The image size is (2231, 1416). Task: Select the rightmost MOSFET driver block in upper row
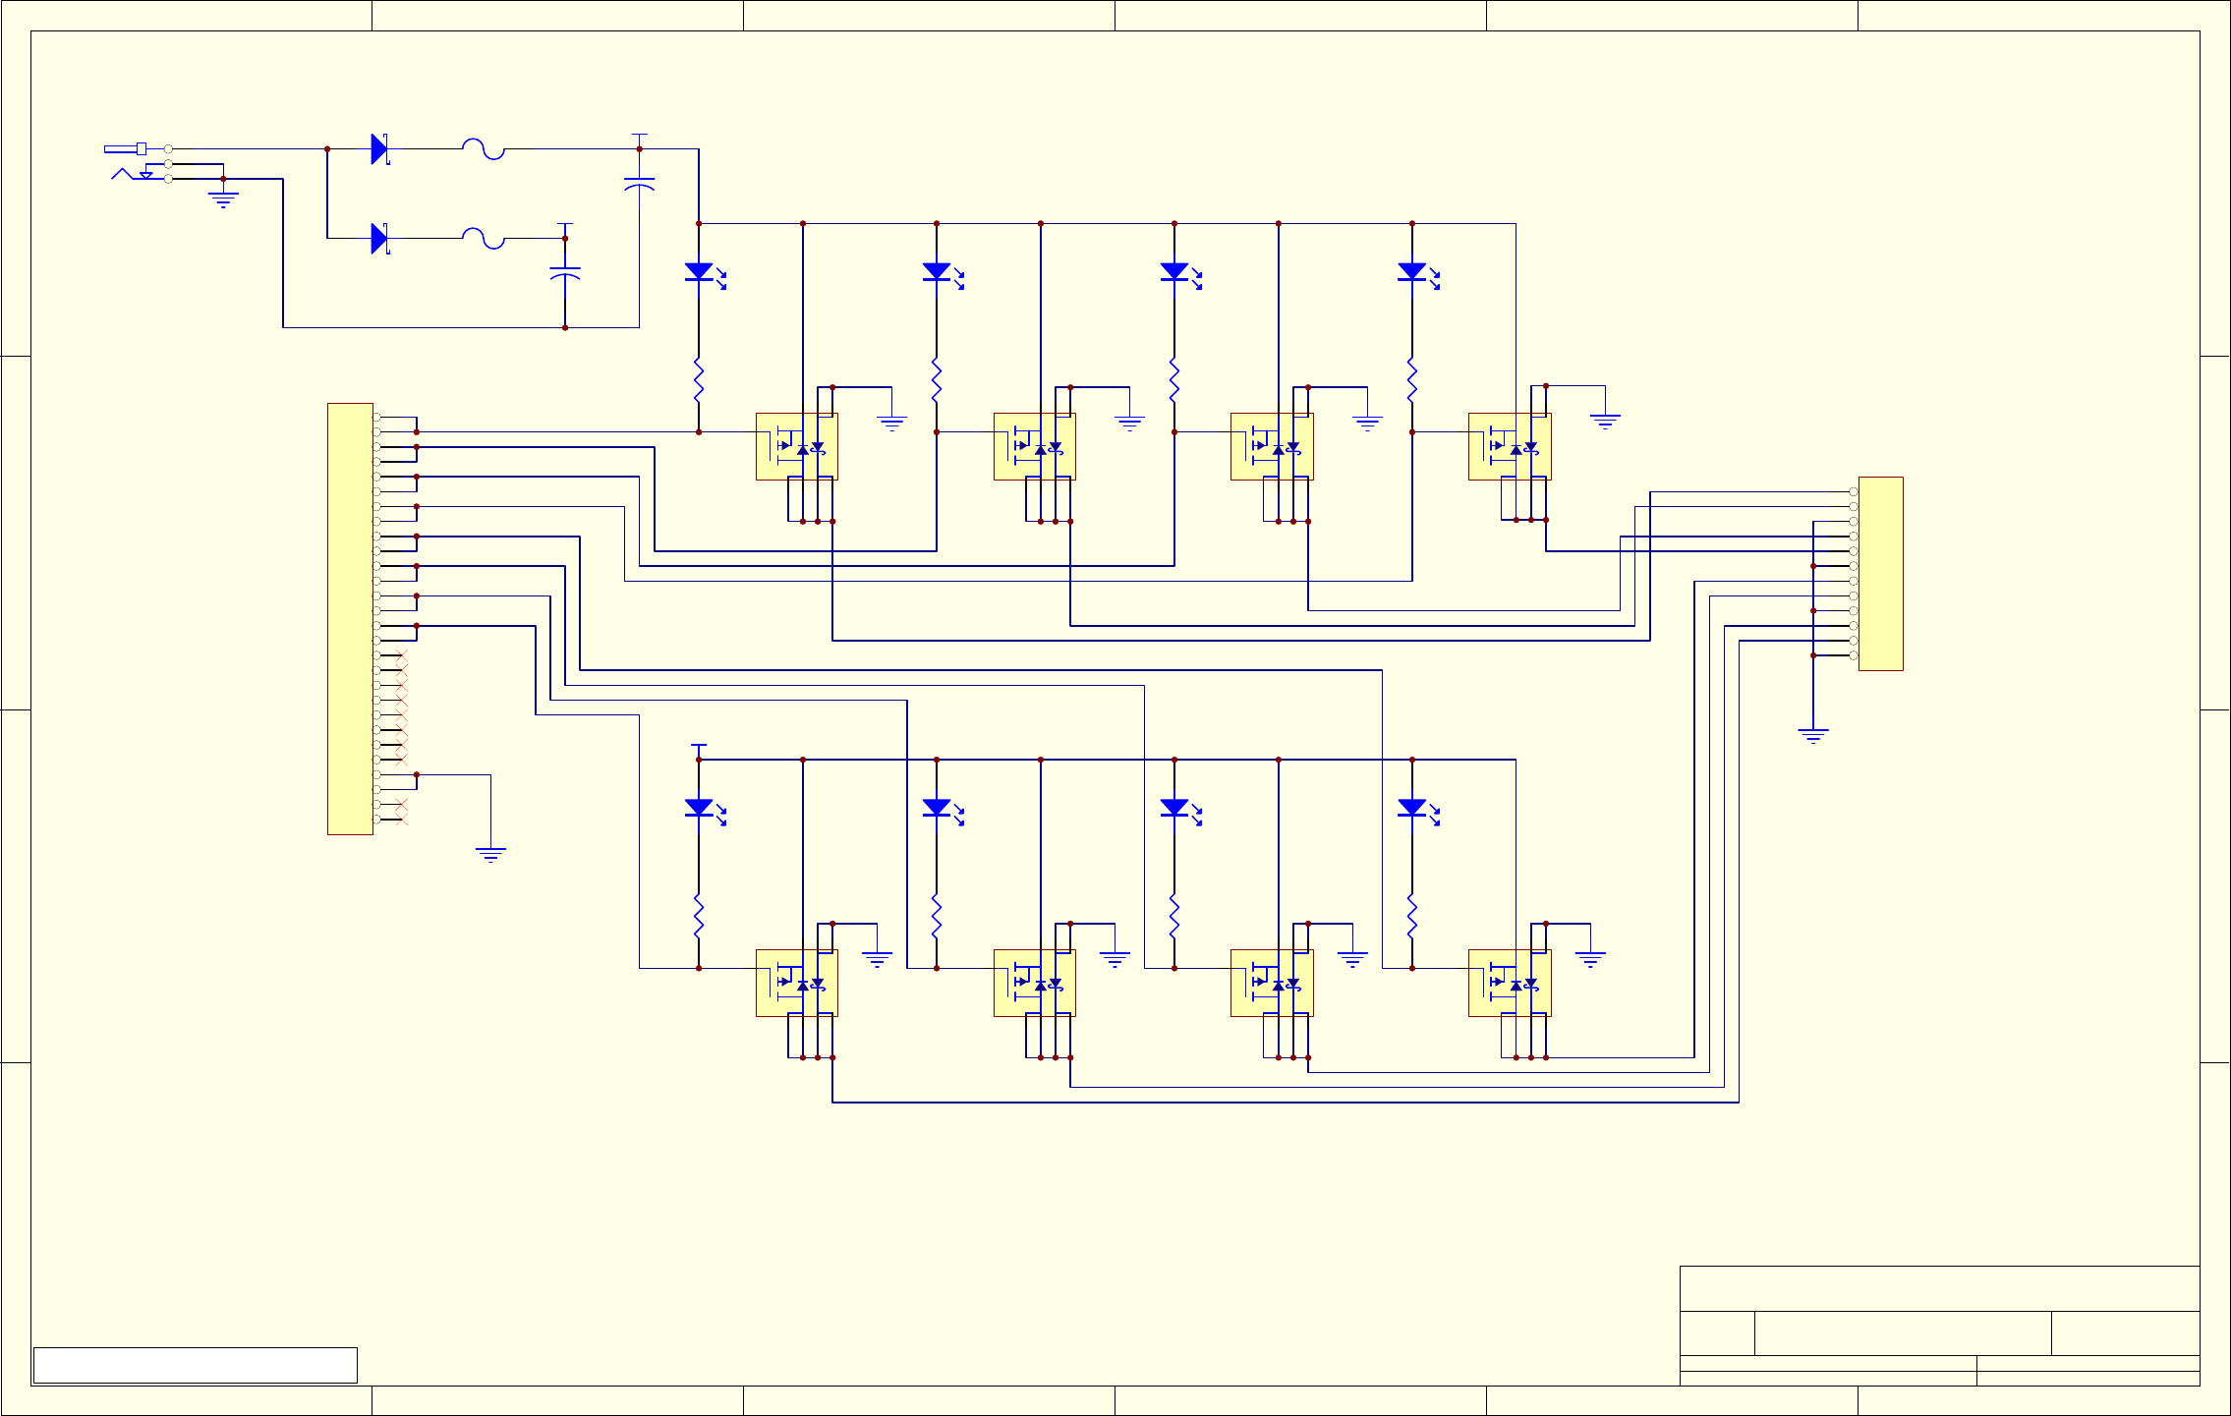pos(1510,447)
